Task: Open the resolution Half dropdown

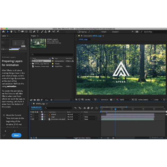Action: (125, 100)
